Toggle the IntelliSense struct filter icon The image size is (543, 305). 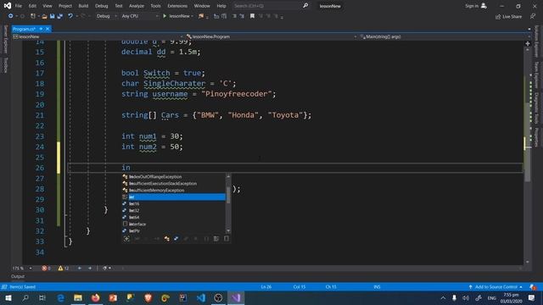[x=176, y=239]
